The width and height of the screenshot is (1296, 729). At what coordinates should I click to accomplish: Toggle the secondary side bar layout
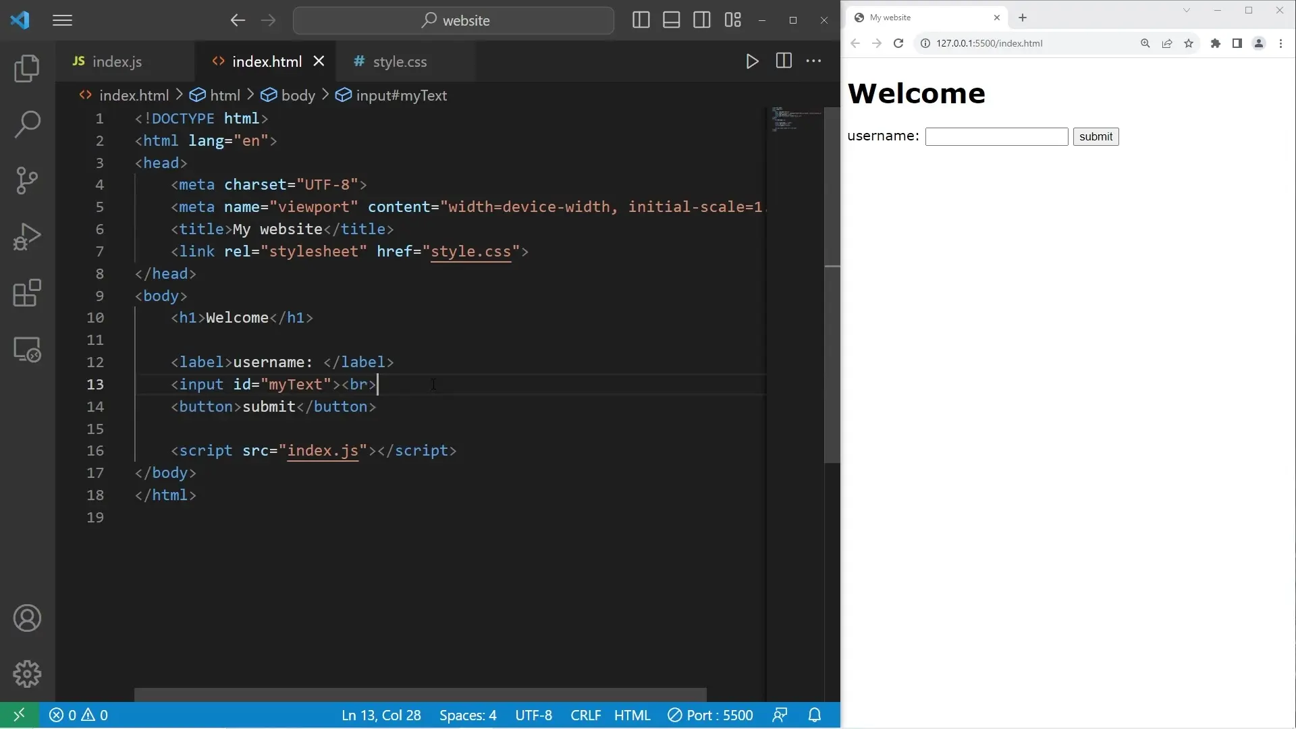702,20
